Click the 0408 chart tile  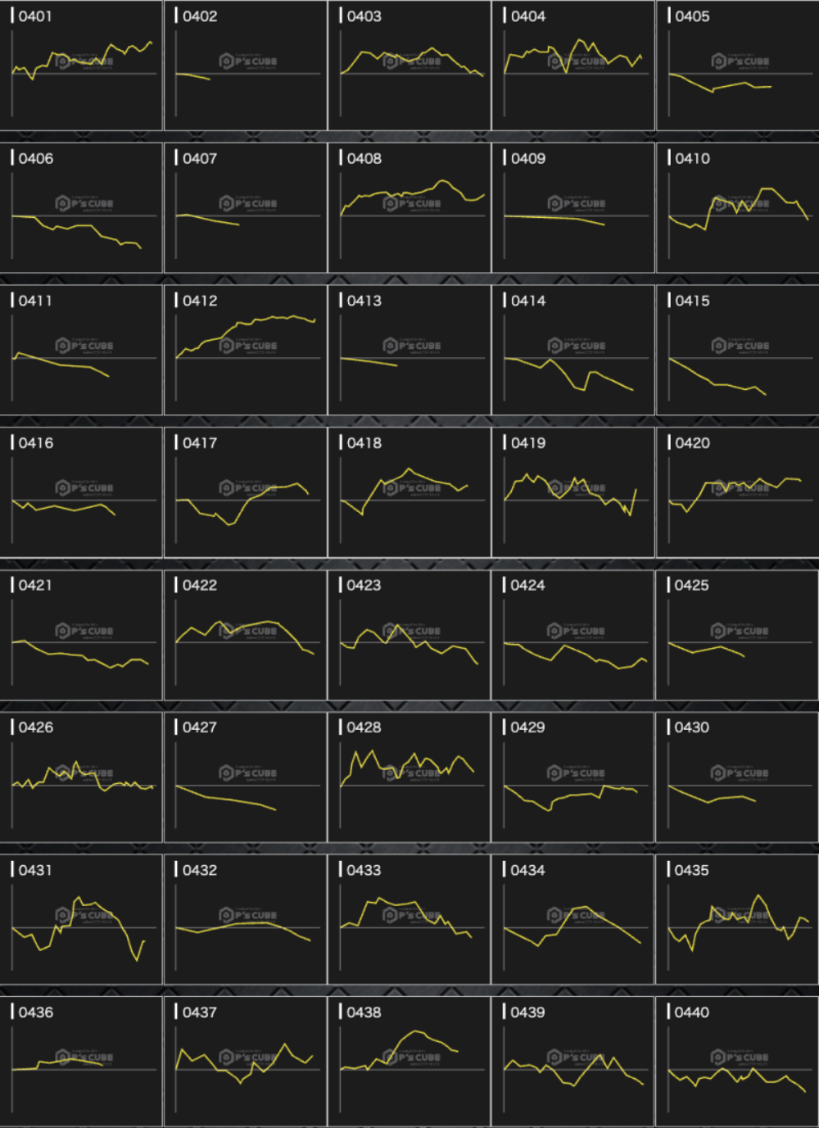tap(409, 208)
